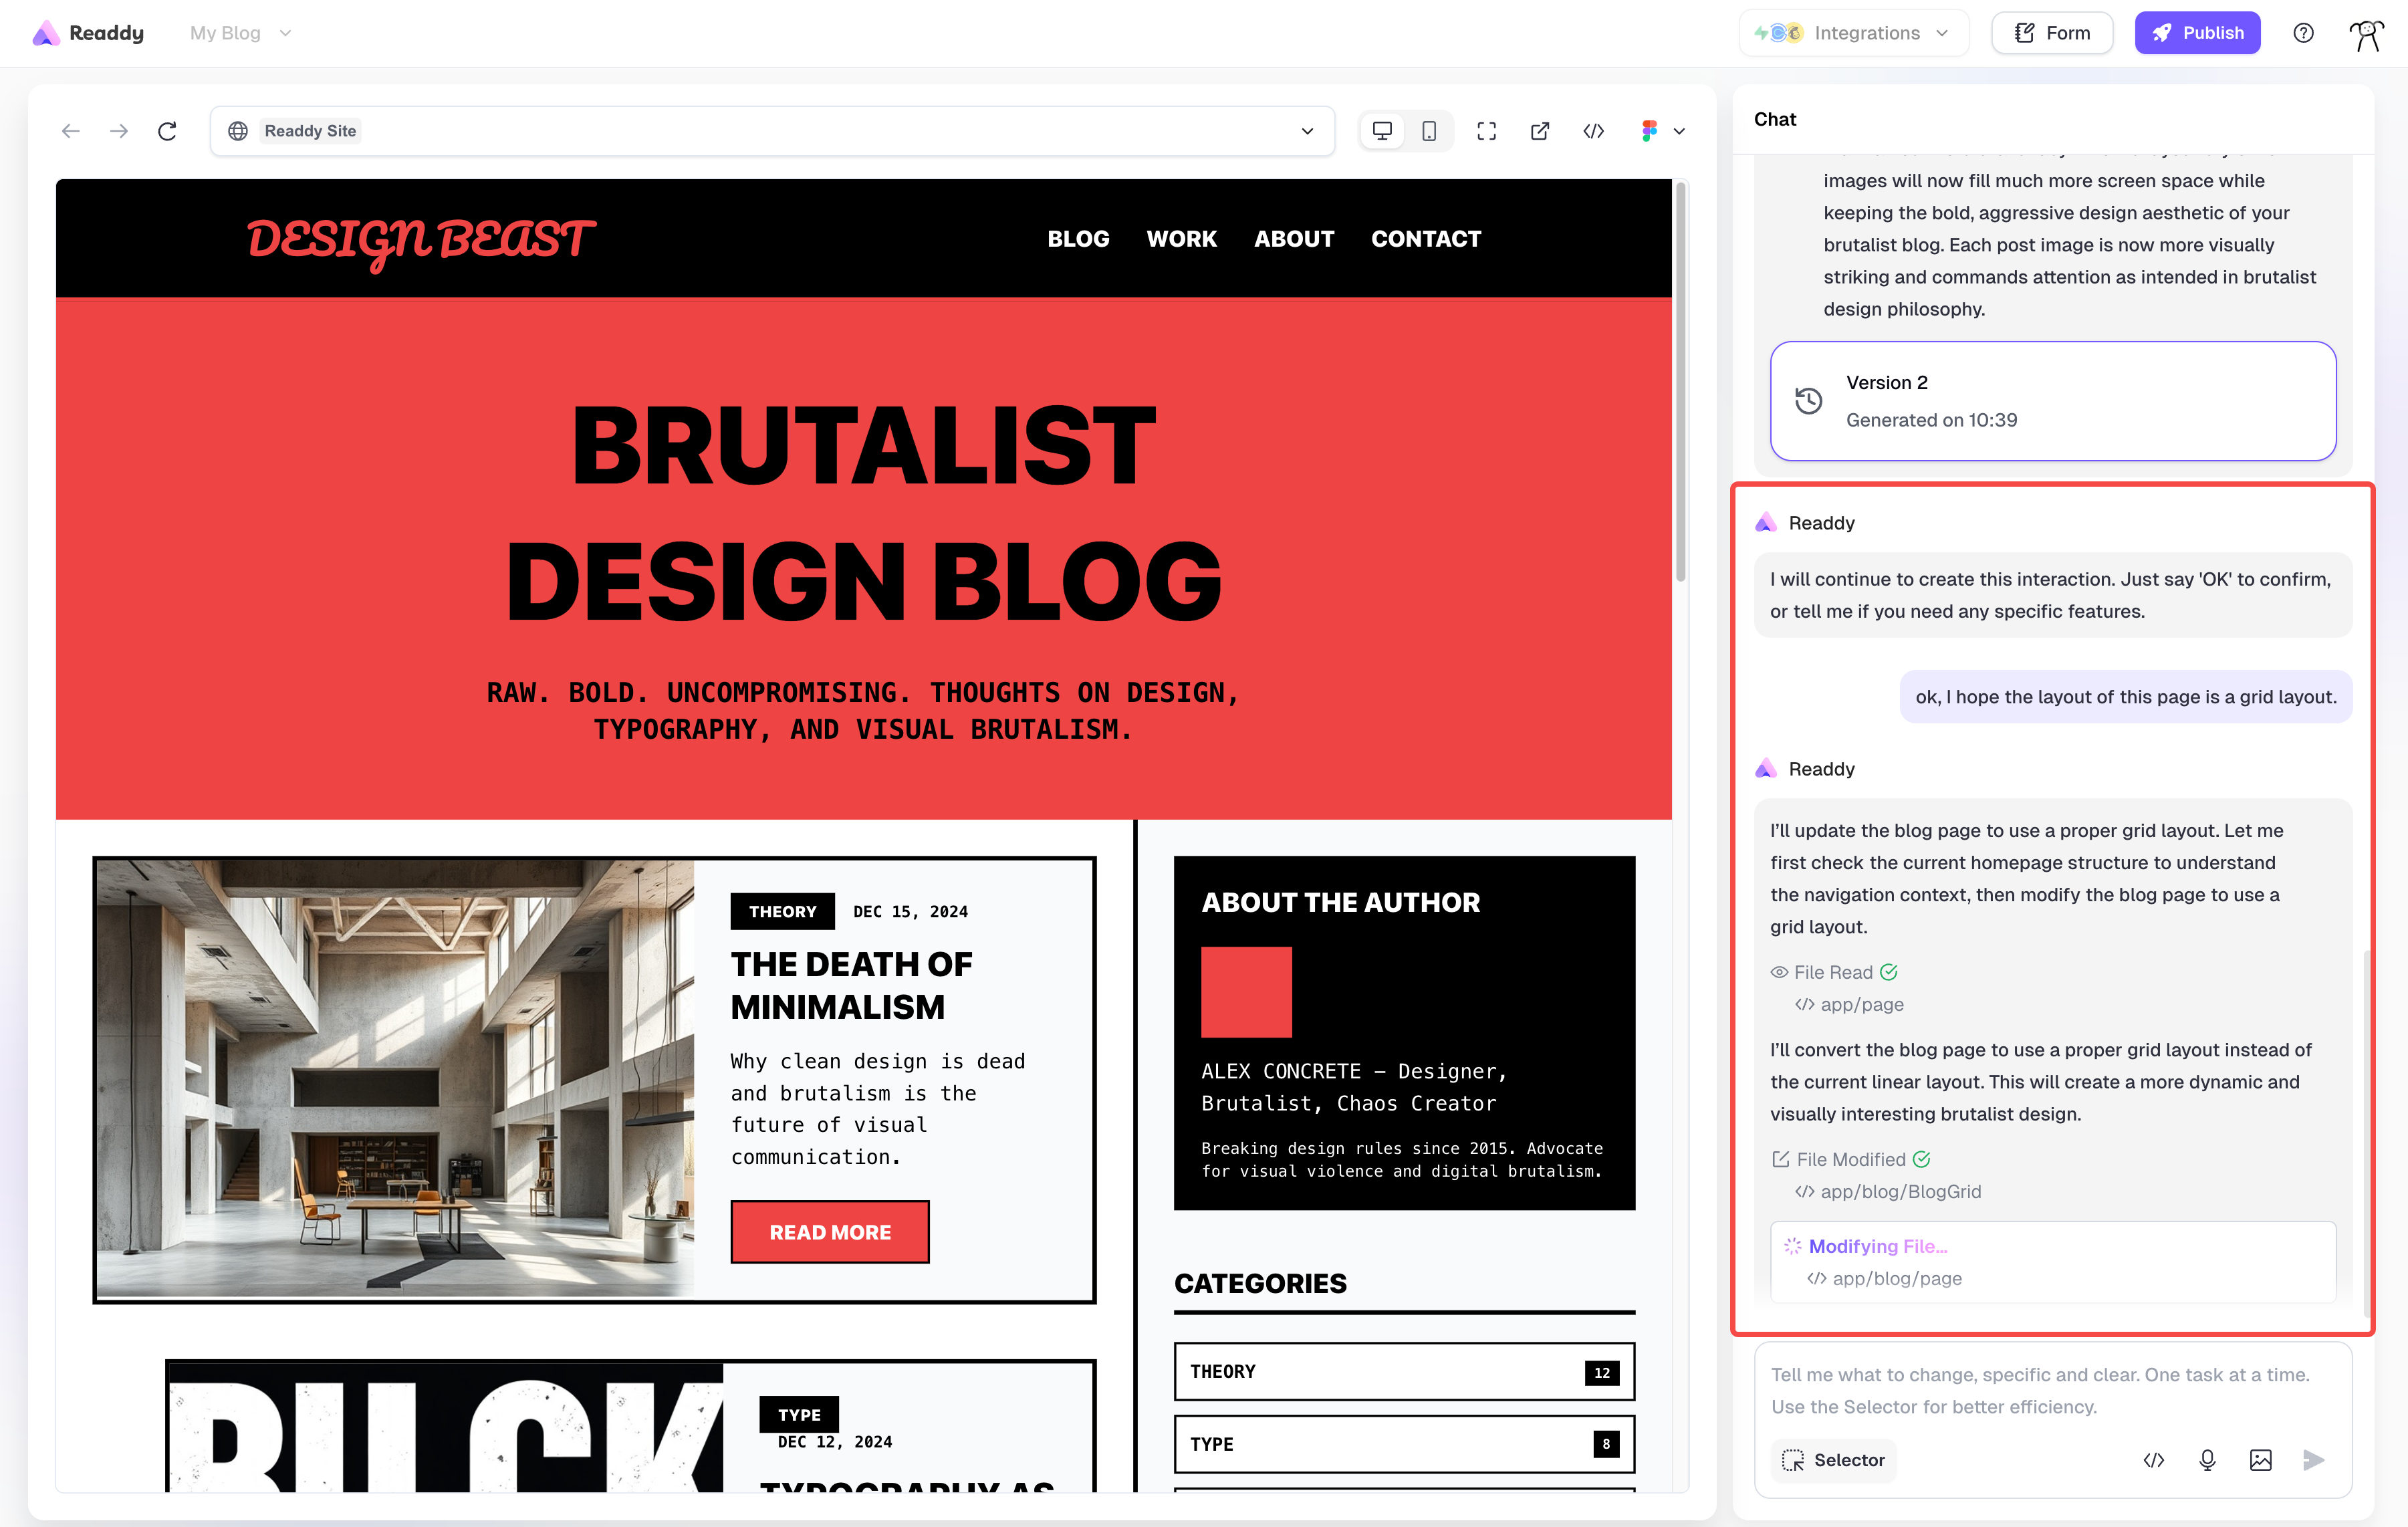Open preview in new window icon
The image size is (2408, 1527).
(x=1540, y=131)
